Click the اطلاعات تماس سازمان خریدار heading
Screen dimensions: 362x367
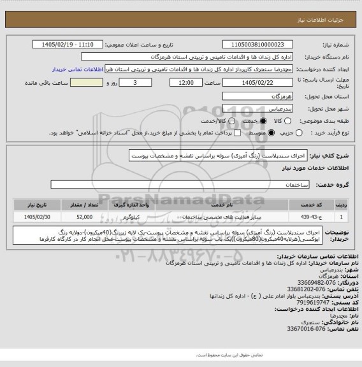point(317,256)
